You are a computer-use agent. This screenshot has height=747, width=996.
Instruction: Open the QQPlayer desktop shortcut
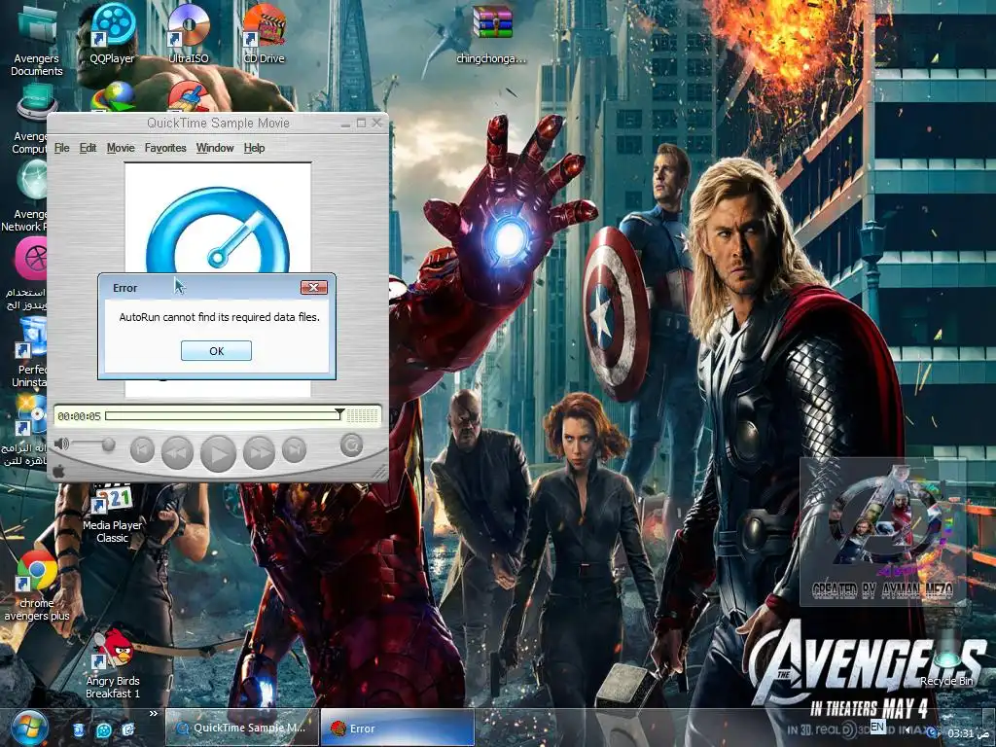tap(113, 34)
